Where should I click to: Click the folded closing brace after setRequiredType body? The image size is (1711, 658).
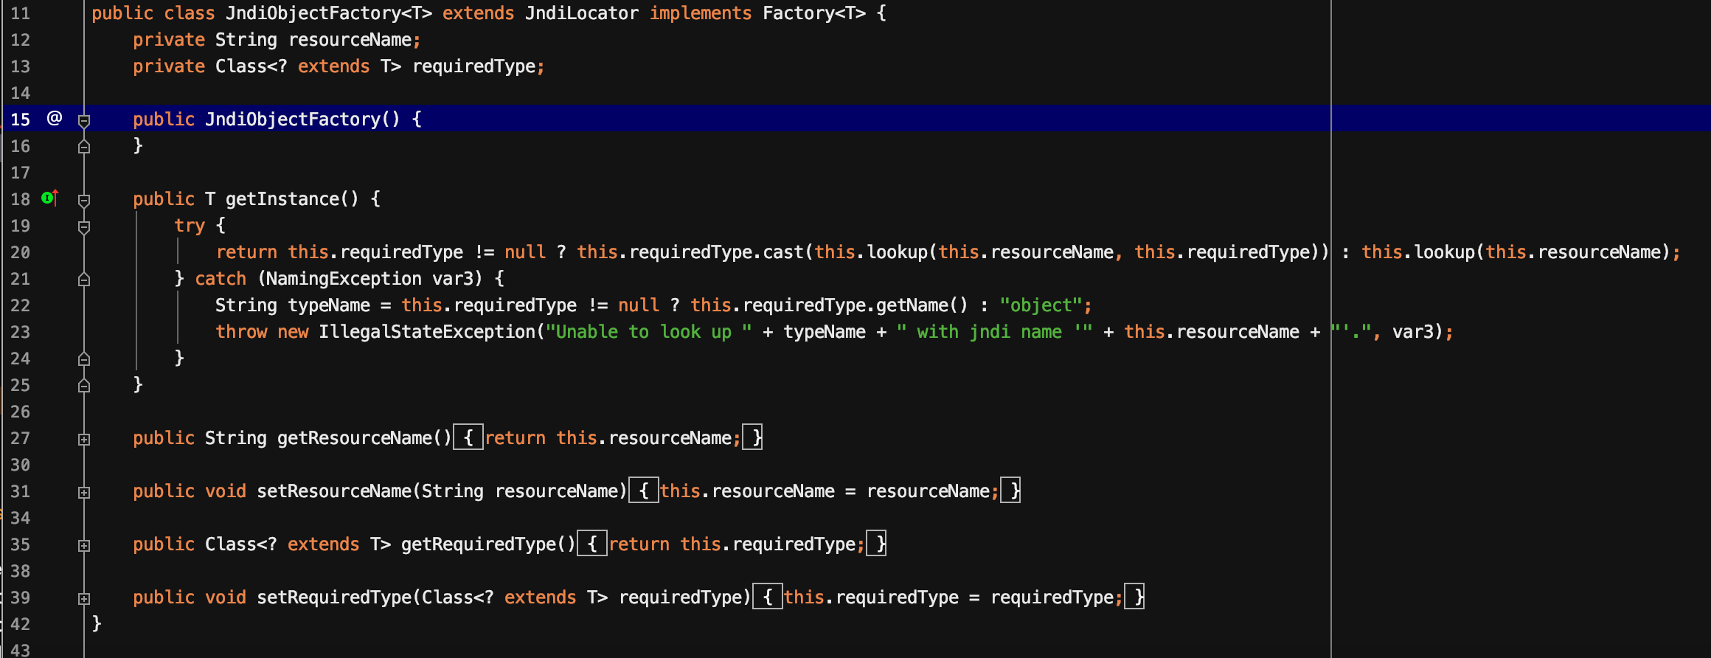1135,597
